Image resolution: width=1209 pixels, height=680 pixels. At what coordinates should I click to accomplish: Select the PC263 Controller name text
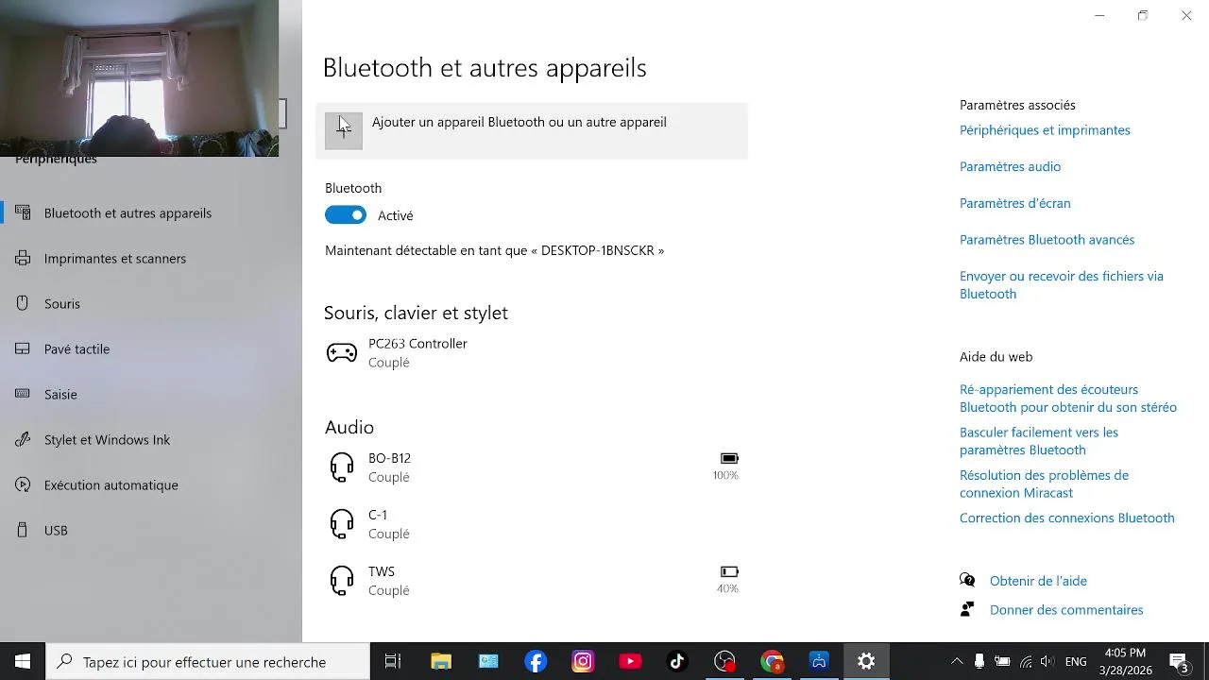click(x=417, y=344)
